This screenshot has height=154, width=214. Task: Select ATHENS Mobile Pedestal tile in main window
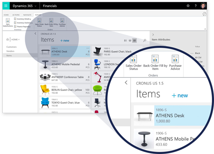pos(65,64)
